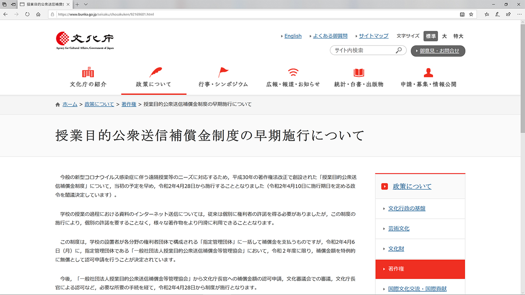
Task: Open sidebar 文化行政の基盤 link
Action: 407,208
